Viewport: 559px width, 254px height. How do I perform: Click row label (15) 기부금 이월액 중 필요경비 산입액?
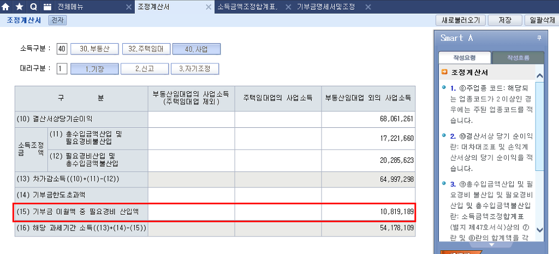coord(81,212)
